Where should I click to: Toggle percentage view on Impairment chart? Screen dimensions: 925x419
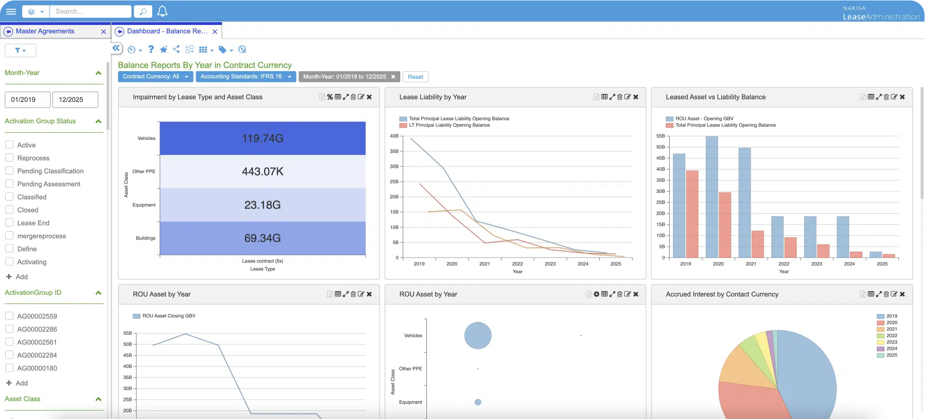[330, 97]
